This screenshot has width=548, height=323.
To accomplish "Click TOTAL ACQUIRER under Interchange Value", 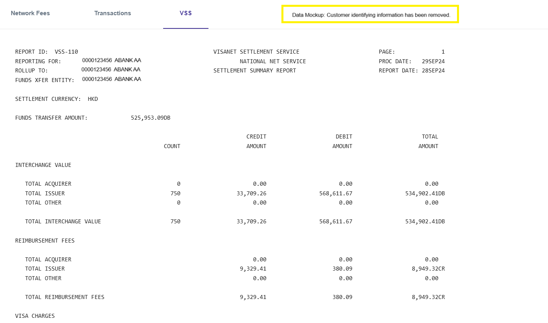I will (48, 184).
